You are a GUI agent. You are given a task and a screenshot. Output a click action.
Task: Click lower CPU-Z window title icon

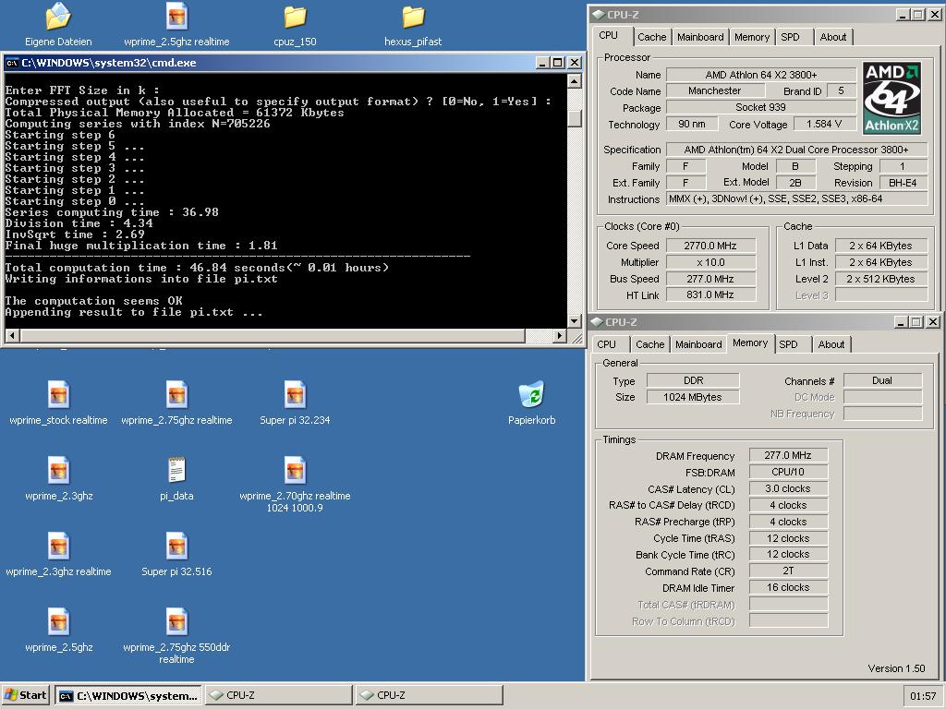(598, 322)
